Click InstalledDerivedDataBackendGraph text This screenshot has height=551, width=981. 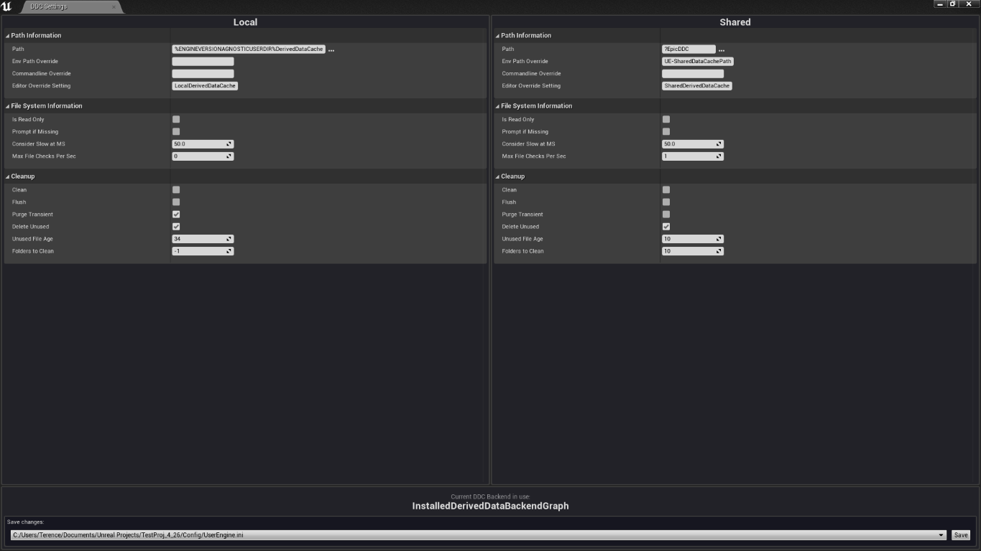(490, 506)
